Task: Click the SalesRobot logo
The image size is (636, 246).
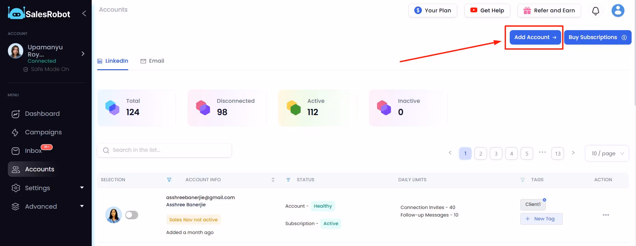Action: click(39, 13)
